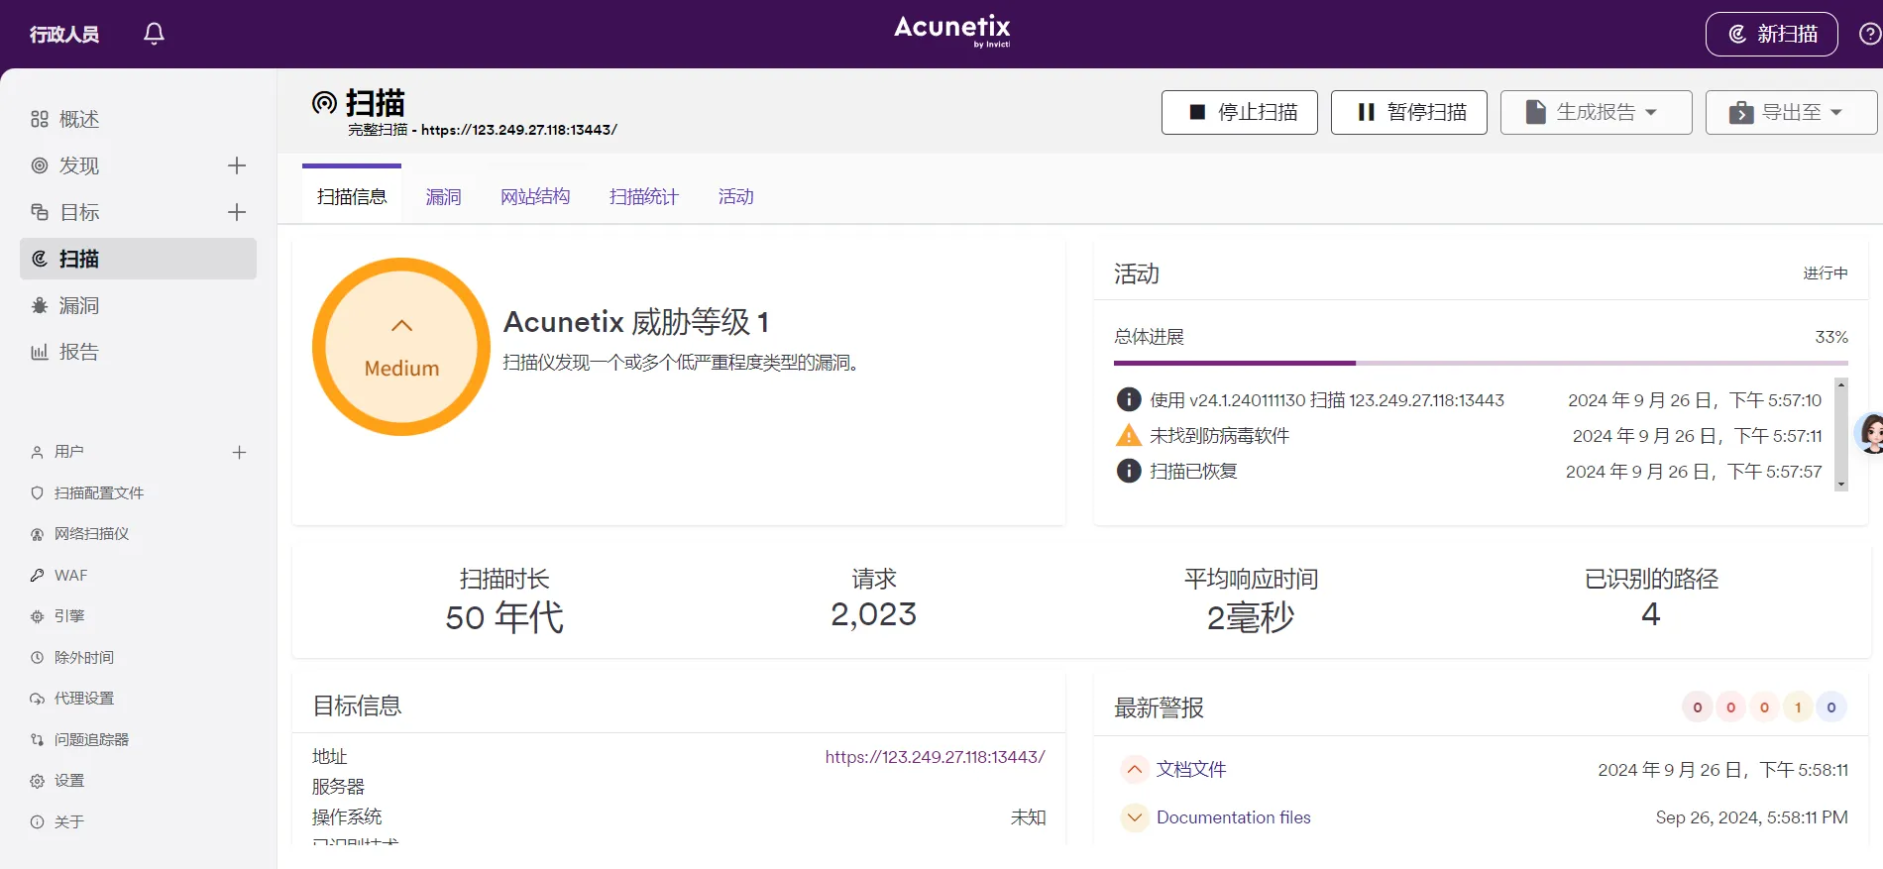Expand Discovery (发现) with its plus button
The width and height of the screenshot is (1883, 869).
[237, 165]
